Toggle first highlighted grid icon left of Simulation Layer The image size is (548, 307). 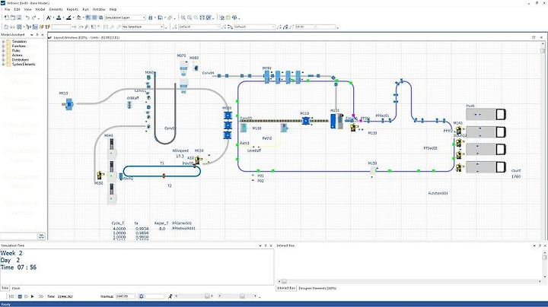[88, 17]
